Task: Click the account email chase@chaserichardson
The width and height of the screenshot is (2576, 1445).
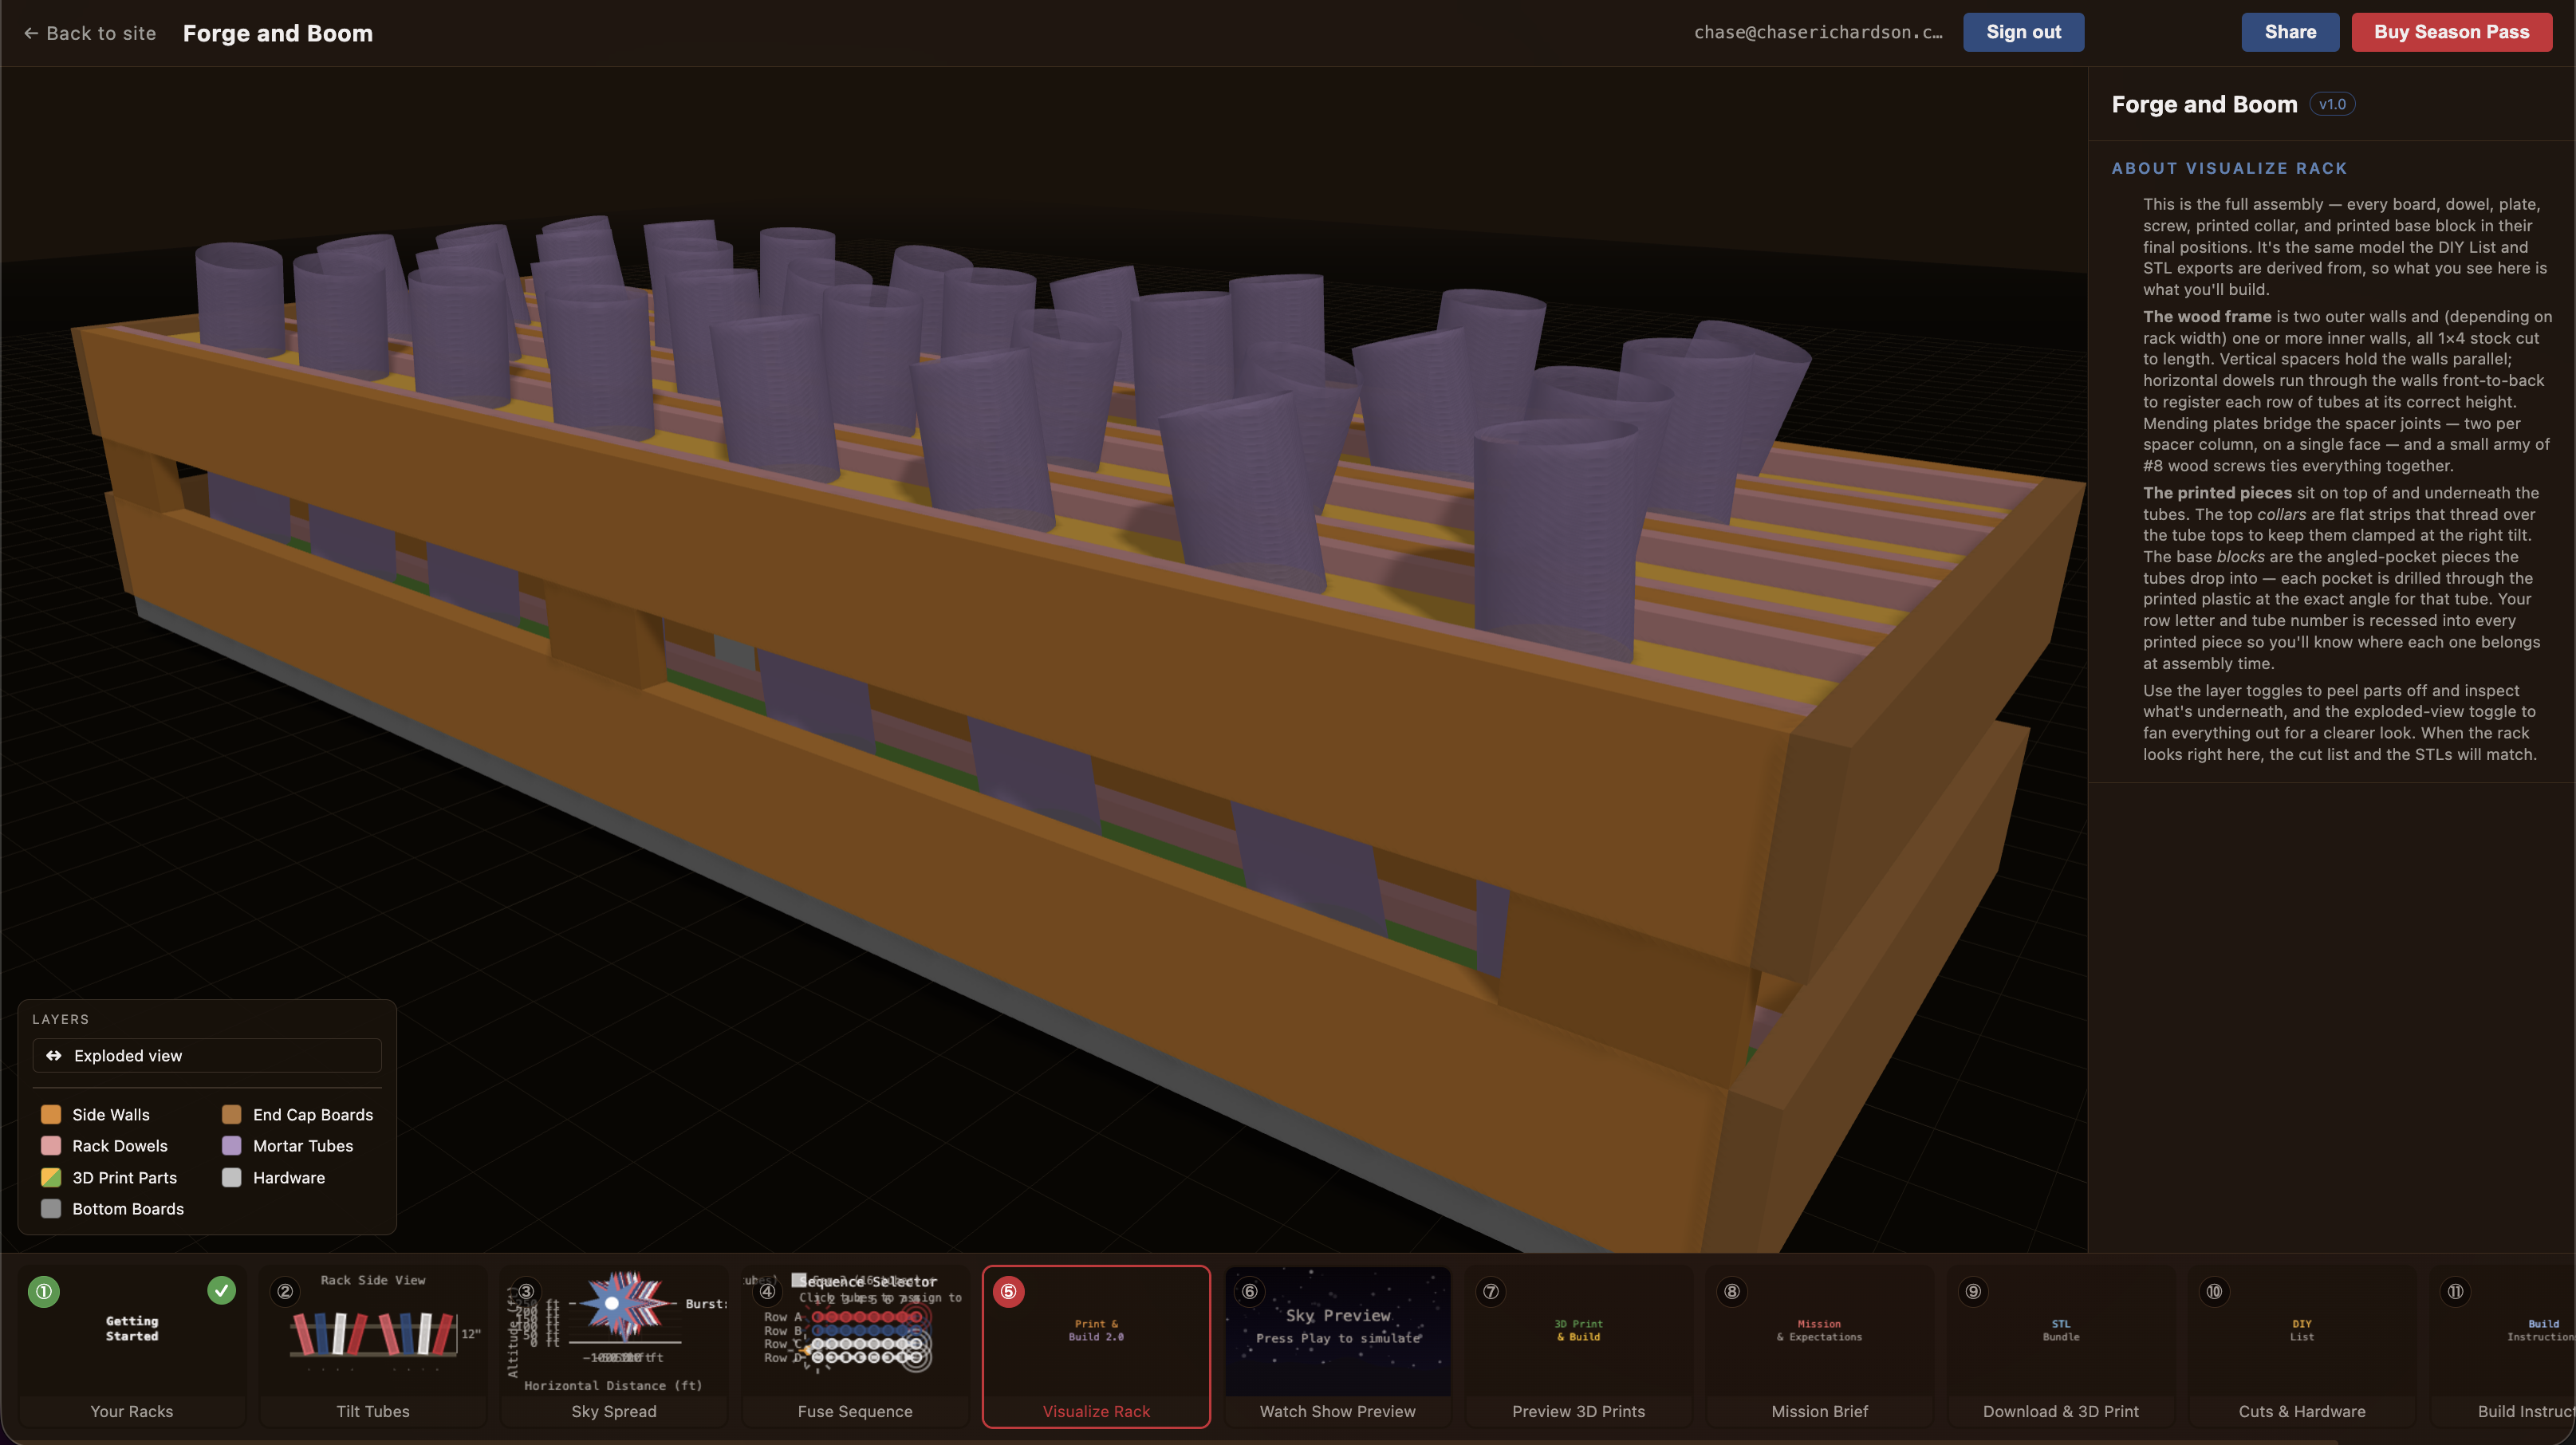Action: tap(1817, 32)
